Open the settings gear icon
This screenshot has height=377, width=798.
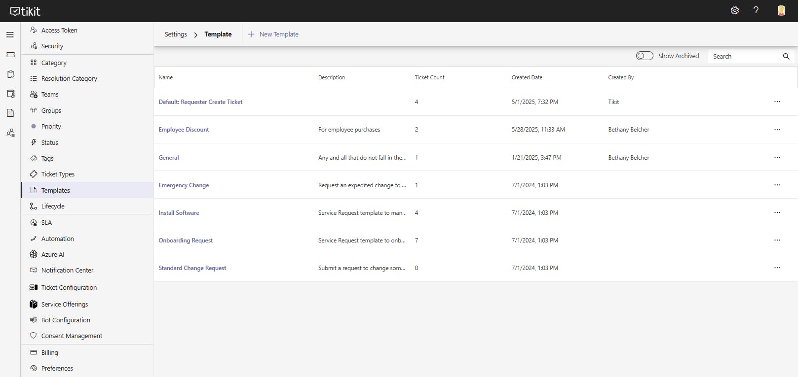(x=734, y=11)
